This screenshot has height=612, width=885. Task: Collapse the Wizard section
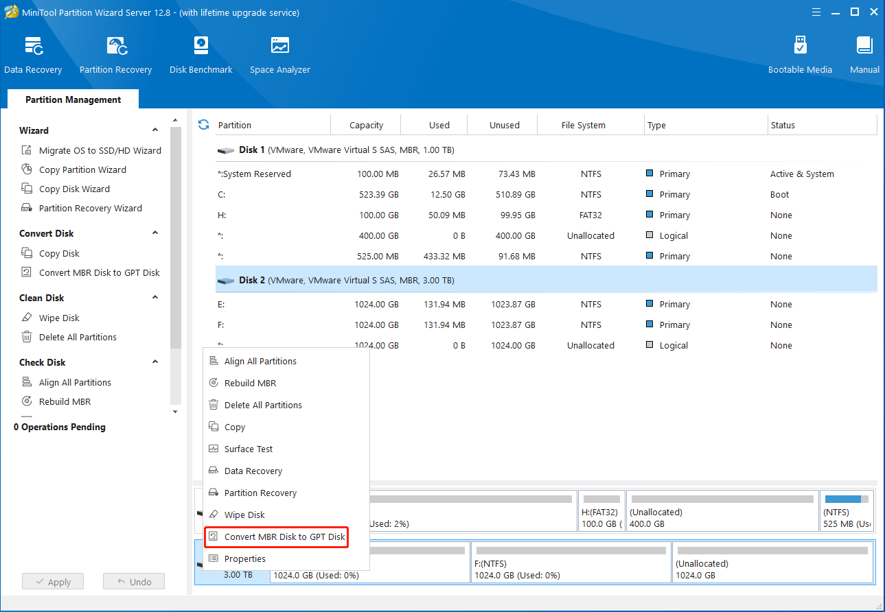coord(155,130)
